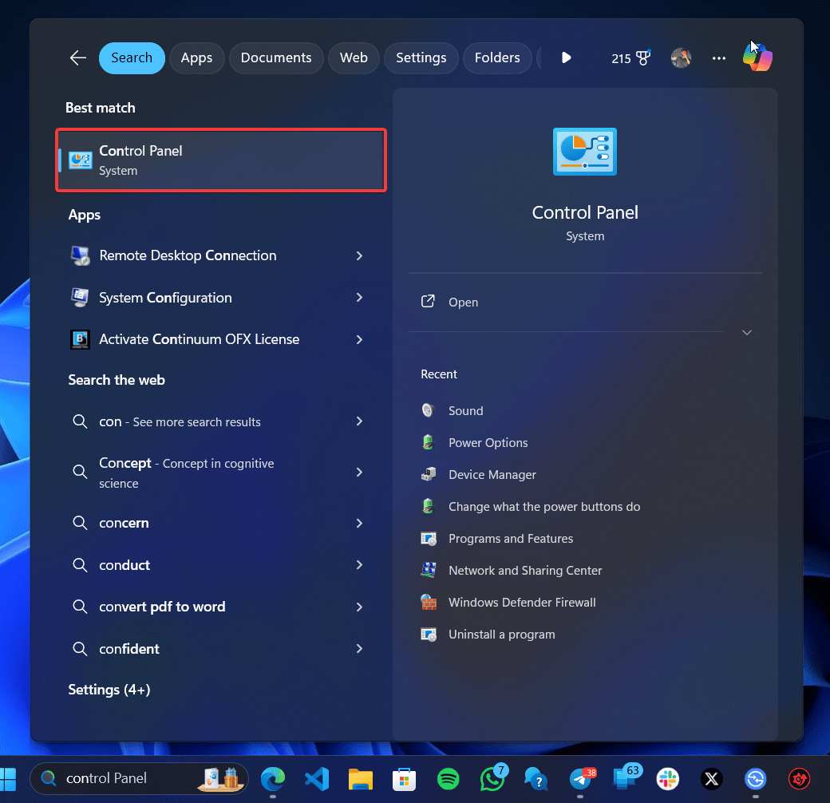Open the Copilot icon in search header
This screenshot has width=830, height=803.
pos(757,57)
